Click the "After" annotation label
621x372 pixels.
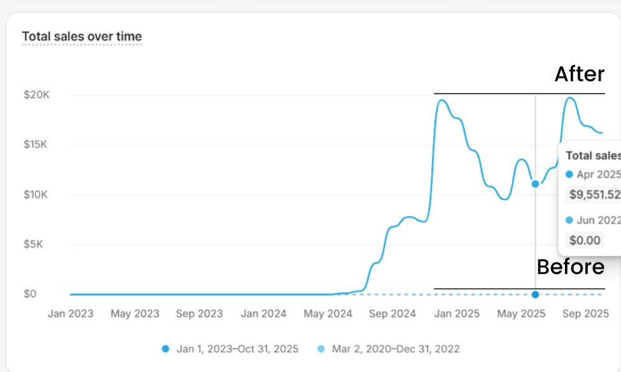pos(579,75)
